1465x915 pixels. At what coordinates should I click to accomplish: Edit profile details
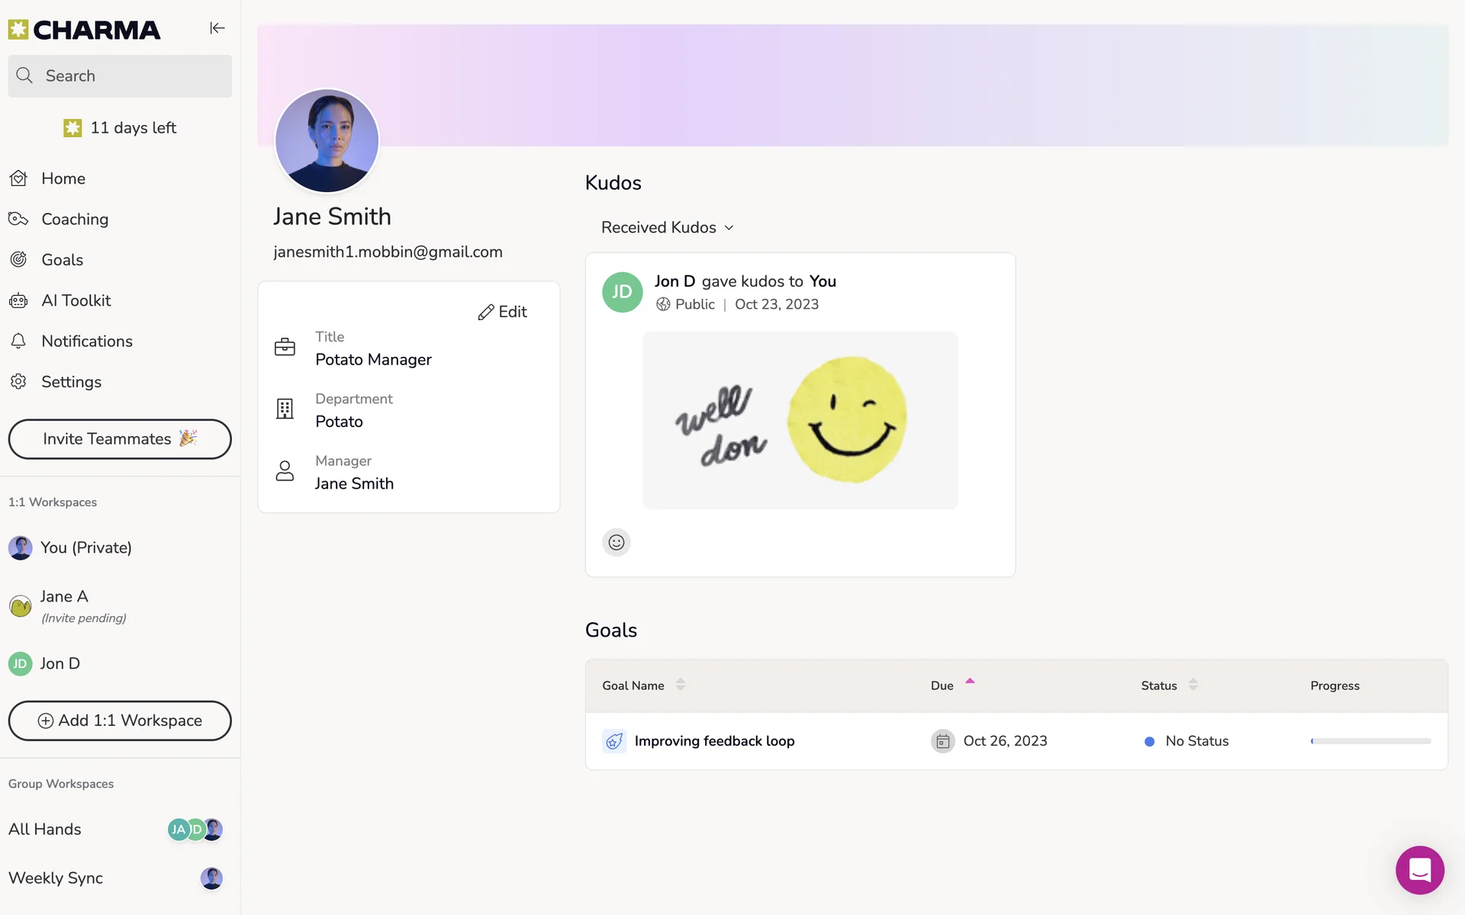pos(503,312)
